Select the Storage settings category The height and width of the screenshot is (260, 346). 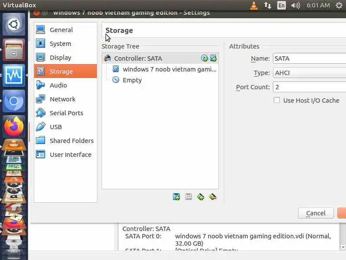(65, 71)
